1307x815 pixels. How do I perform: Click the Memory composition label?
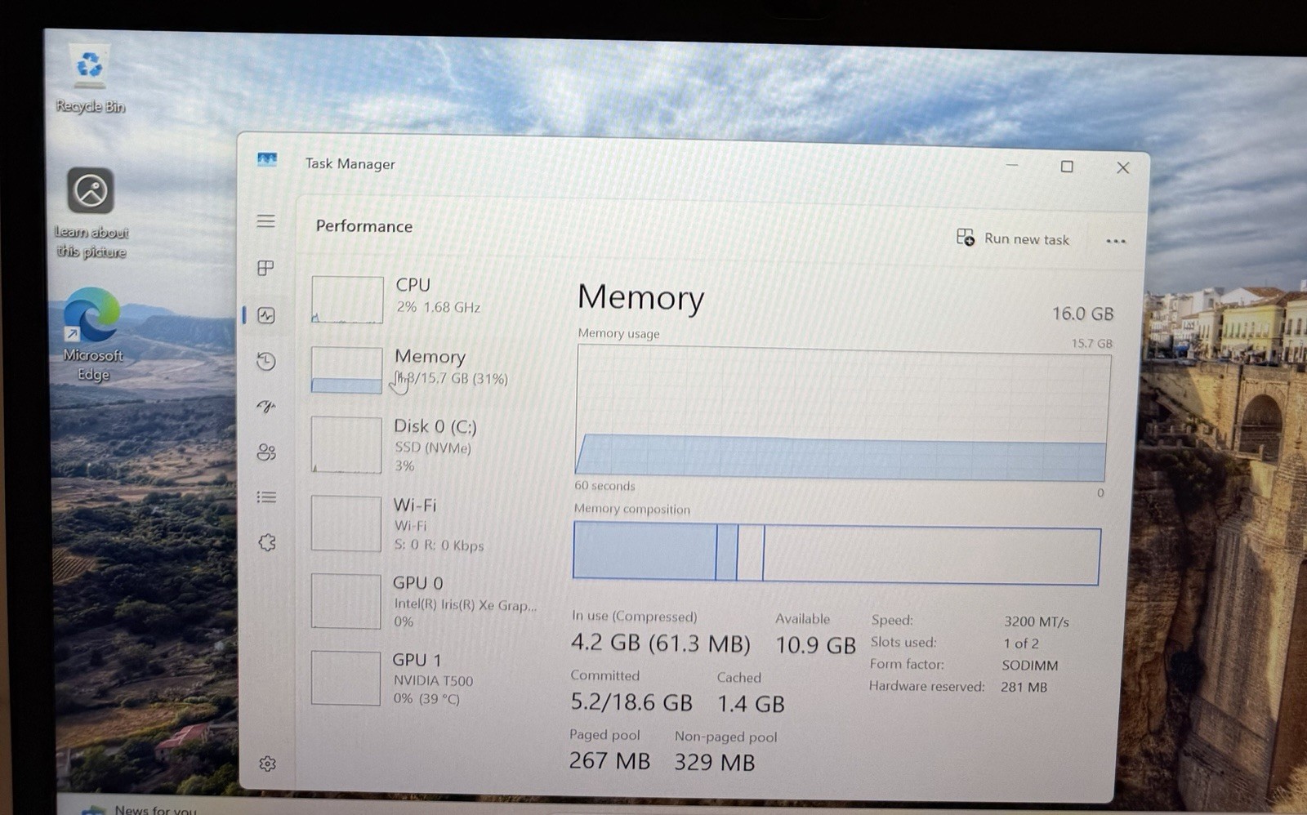click(x=631, y=509)
